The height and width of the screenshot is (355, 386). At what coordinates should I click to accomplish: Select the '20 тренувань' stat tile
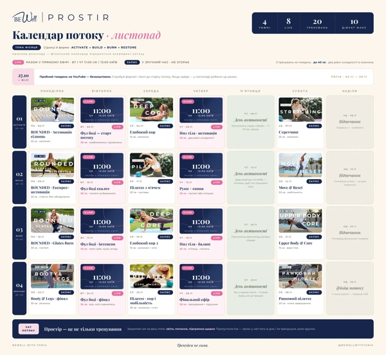click(x=317, y=23)
